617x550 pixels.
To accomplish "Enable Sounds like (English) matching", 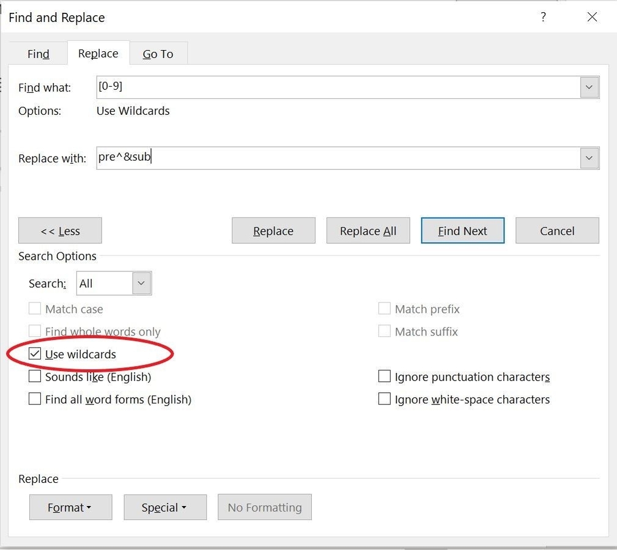I will point(35,376).
